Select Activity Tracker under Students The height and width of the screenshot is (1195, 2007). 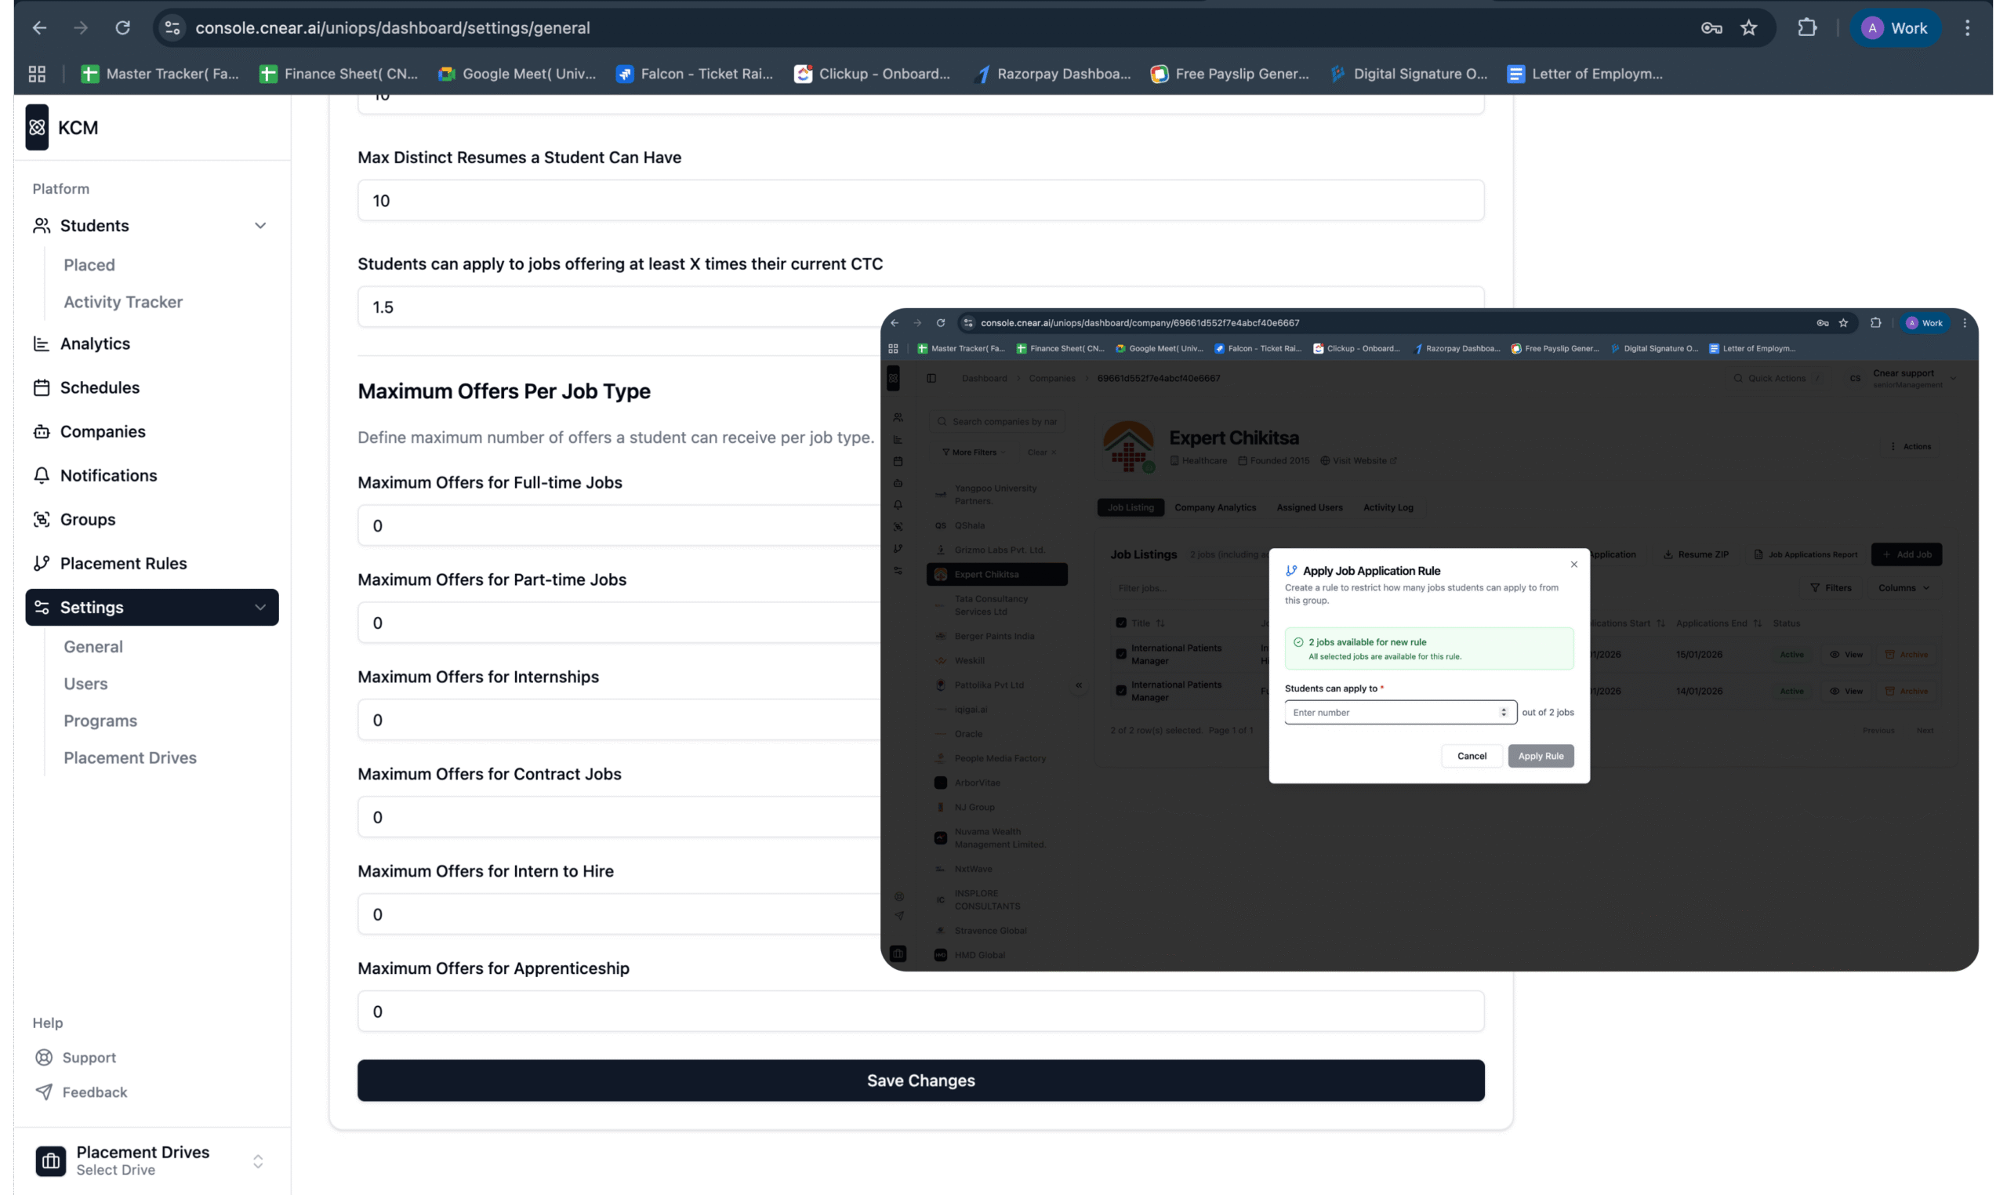tap(123, 302)
